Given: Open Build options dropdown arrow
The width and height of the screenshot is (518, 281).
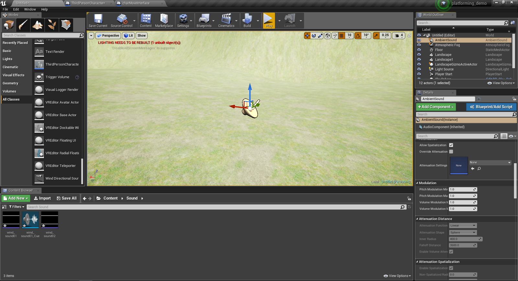Looking at the screenshot, I should pyautogui.click(x=258, y=21).
